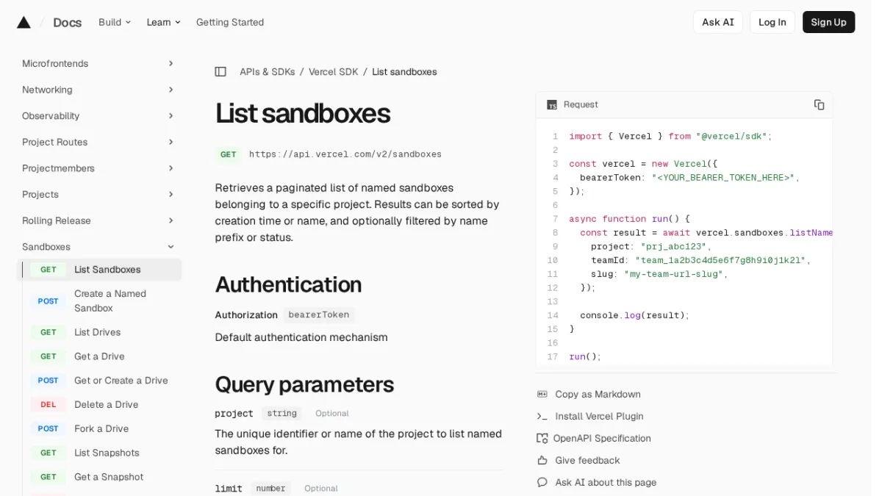The width and height of the screenshot is (882, 496).
Task: Click GET badge of List Snapshots
Action: click(x=49, y=453)
